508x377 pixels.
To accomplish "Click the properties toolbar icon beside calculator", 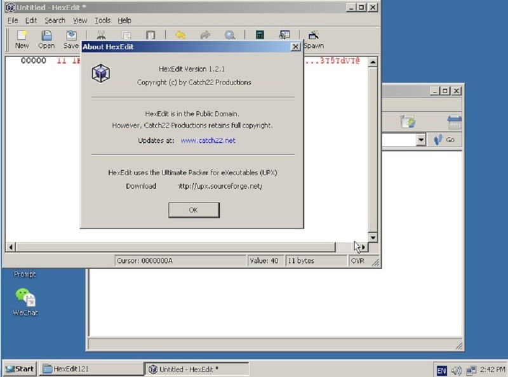I will [x=284, y=35].
